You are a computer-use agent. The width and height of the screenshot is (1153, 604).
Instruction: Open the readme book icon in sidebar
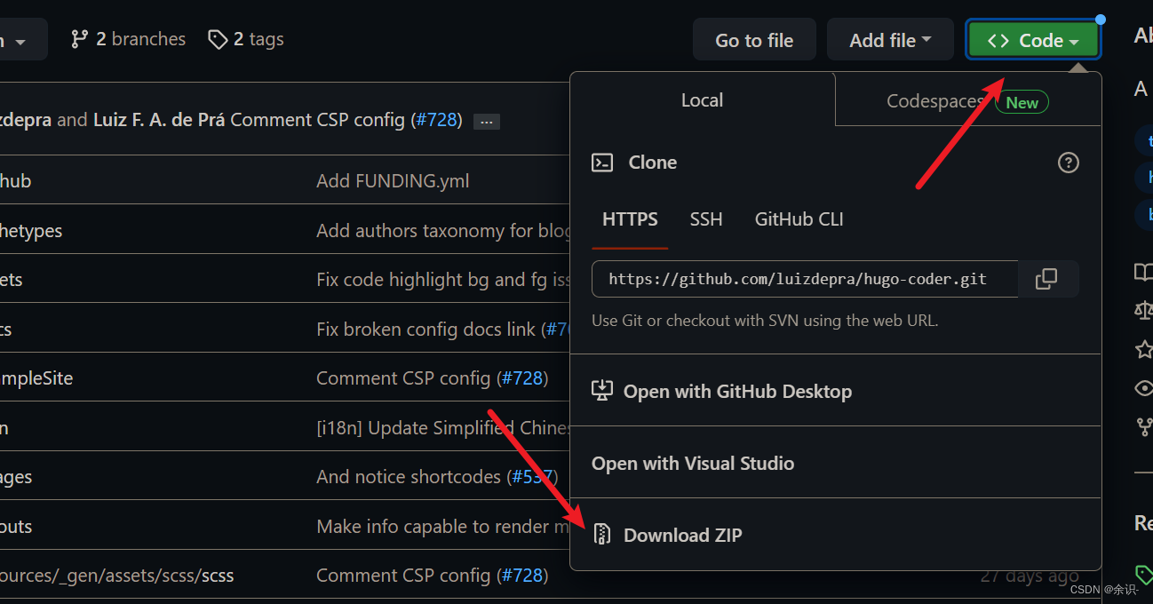click(x=1144, y=272)
